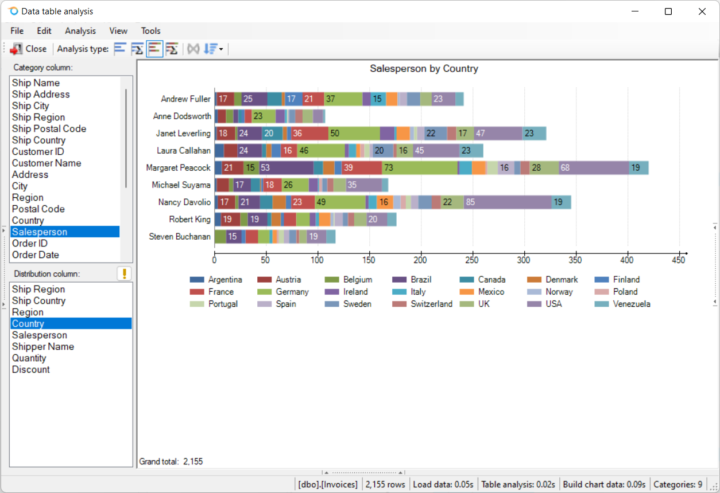Choose the blue bar with sum analysis type
Image resolution: width=720 pixels, height=493 pixels.
pyautogui.click(x=137, y=49)
